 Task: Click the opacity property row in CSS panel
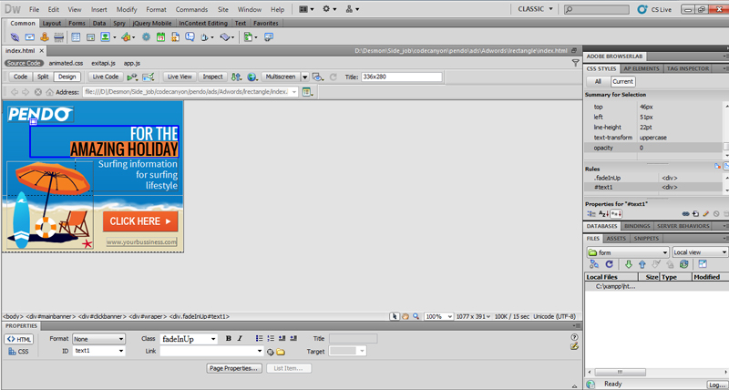click(x=655, y=148)
